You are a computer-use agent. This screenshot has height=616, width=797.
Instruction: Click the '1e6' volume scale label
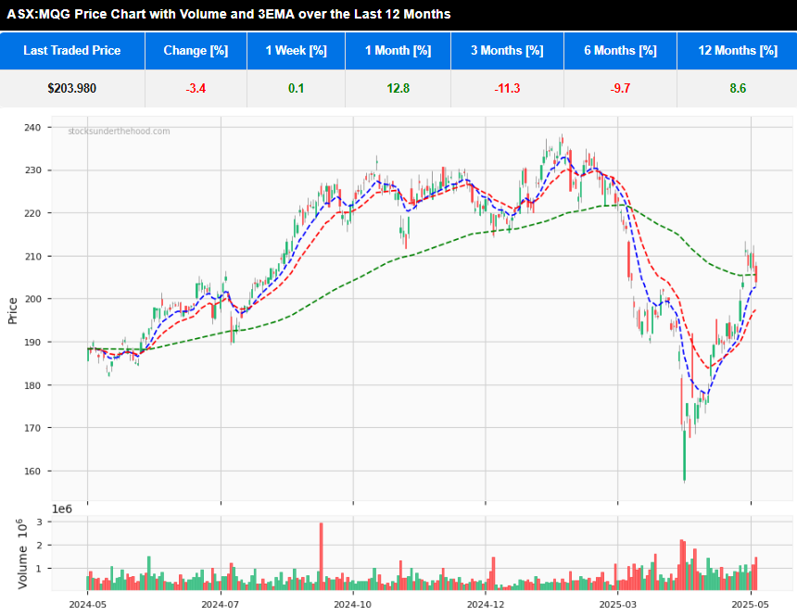click(x=62, y=509)
